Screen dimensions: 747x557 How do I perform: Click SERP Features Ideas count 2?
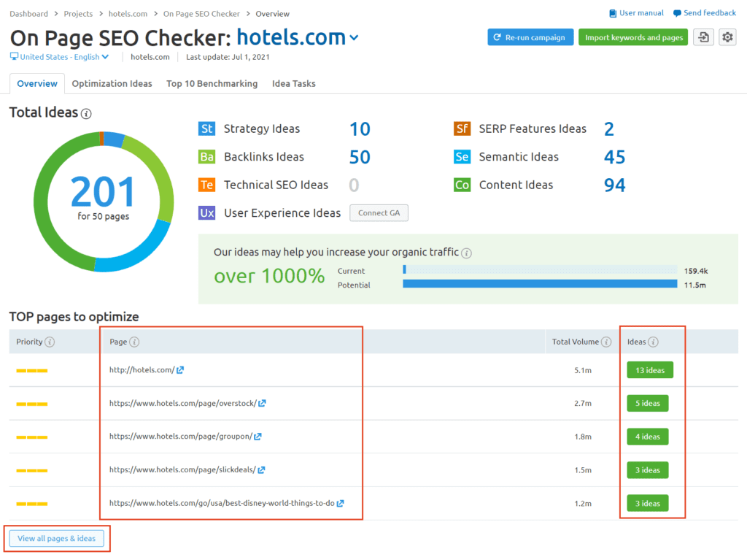point(609,128)
